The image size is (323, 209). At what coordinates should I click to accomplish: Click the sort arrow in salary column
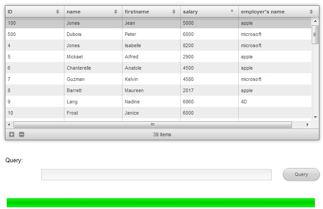pyautogui.click(x=232, y=11)
